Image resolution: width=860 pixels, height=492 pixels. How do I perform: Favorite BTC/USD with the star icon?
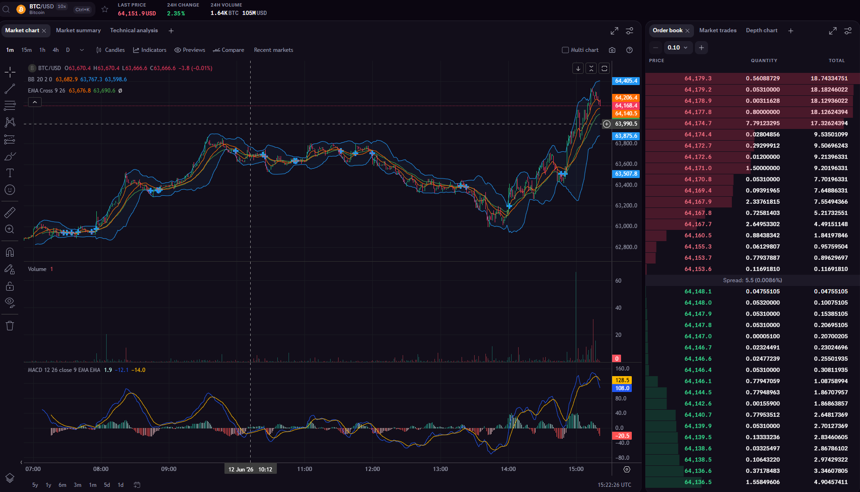(x=105, y=9)
